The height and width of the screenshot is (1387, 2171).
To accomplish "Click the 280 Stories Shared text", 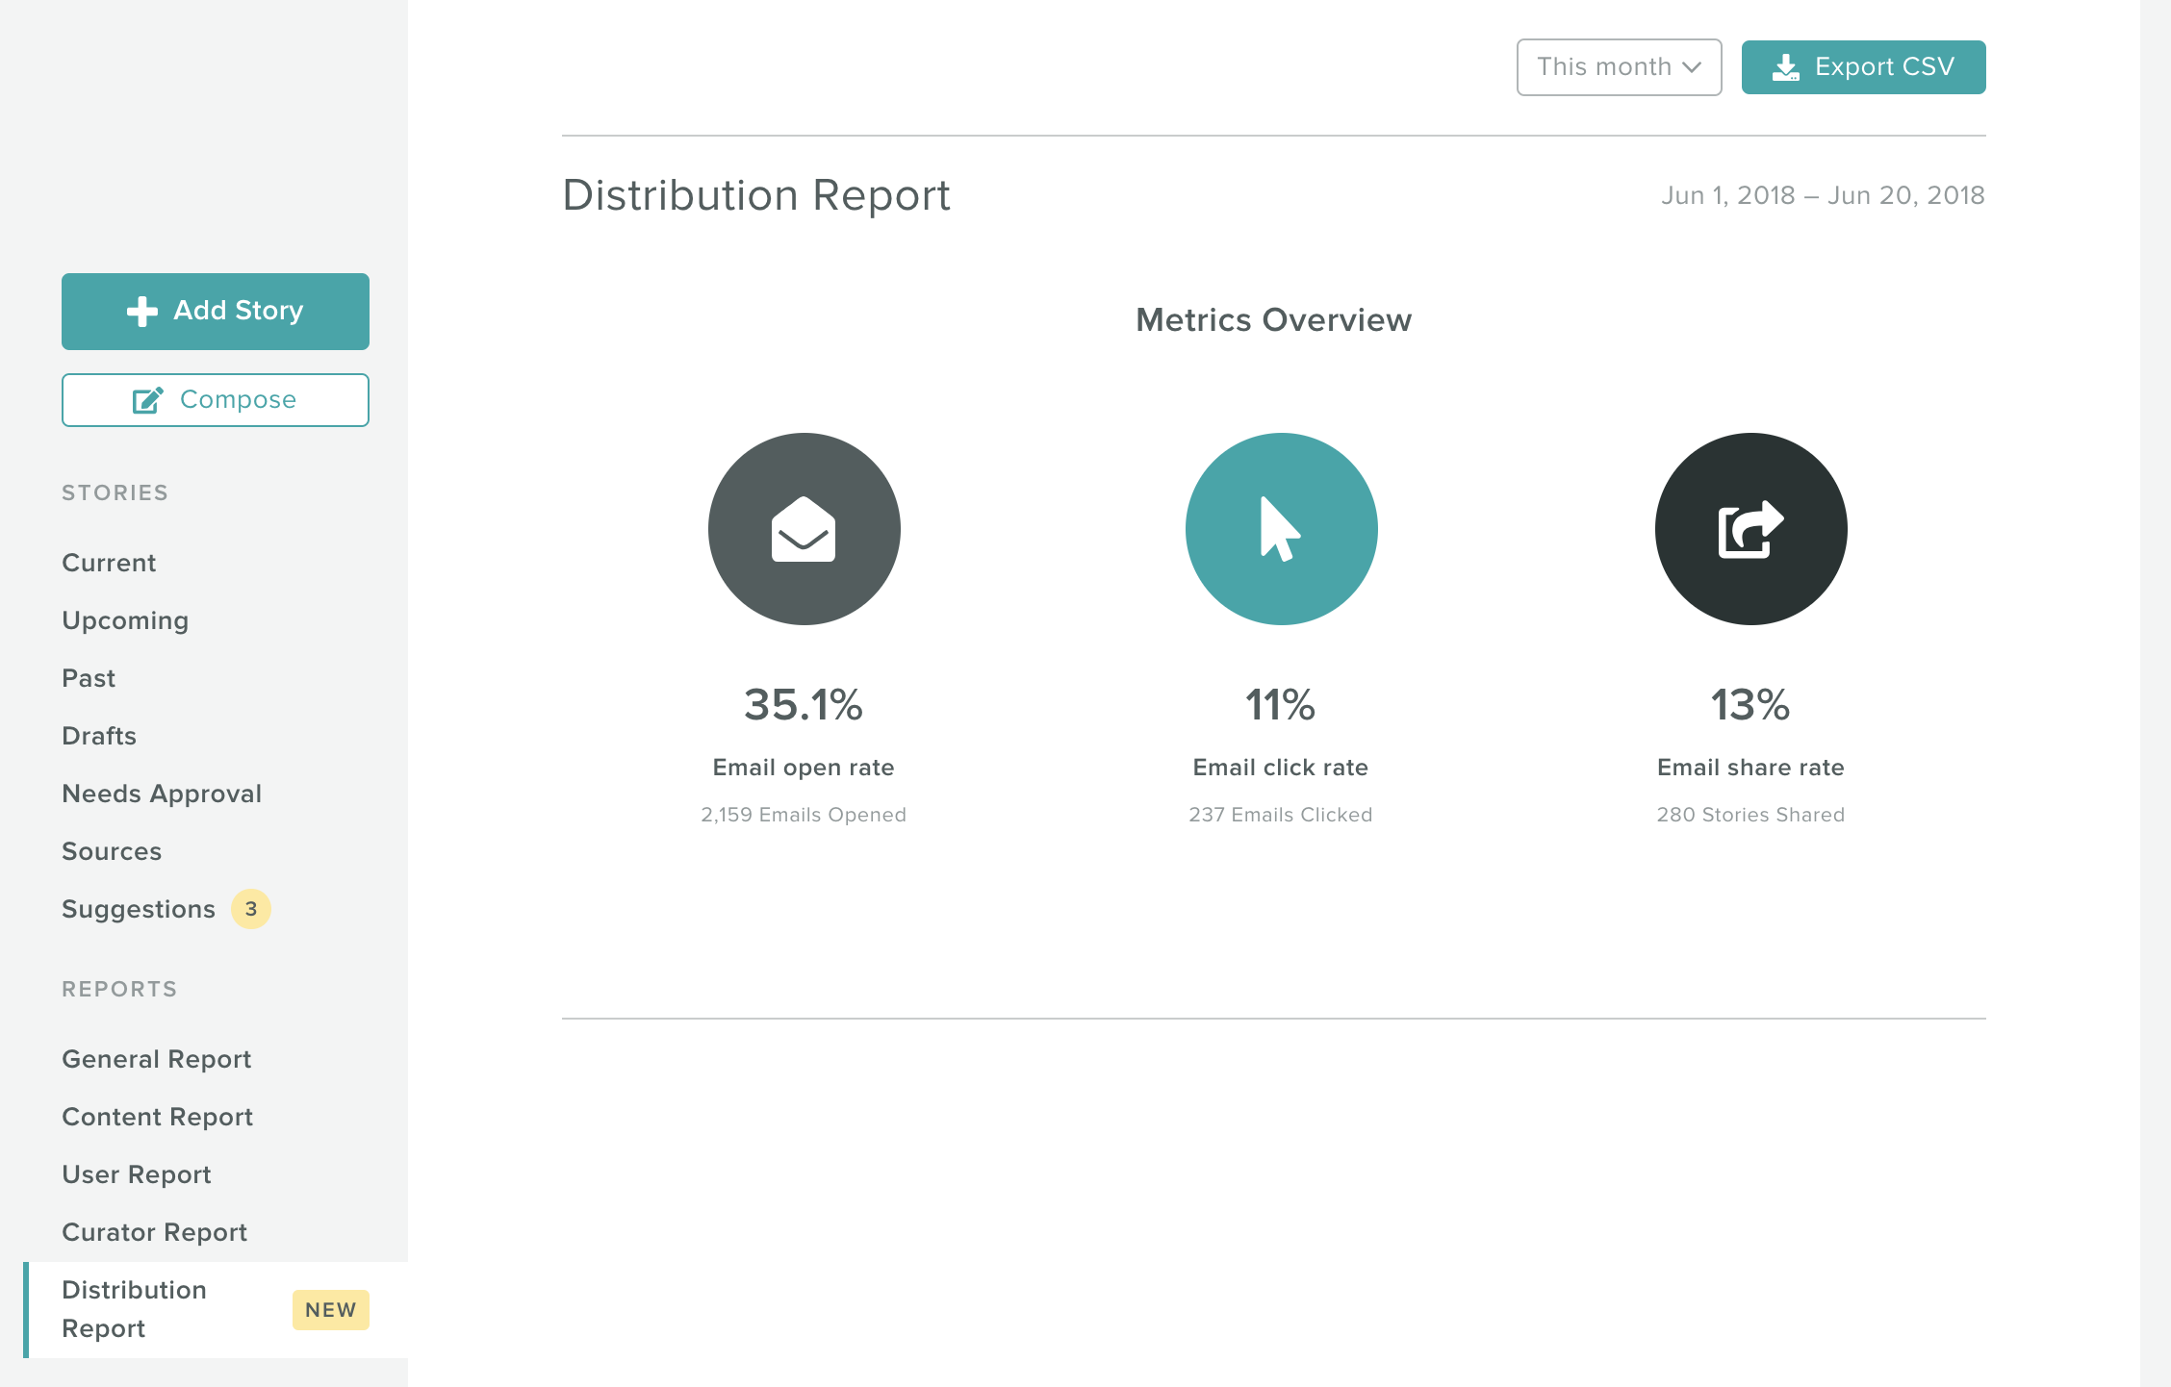I will [1750, 815].
